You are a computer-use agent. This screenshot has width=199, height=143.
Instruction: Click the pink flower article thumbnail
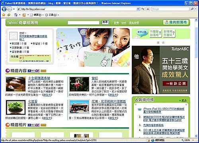pyautogui.click(x=79, y=84)
